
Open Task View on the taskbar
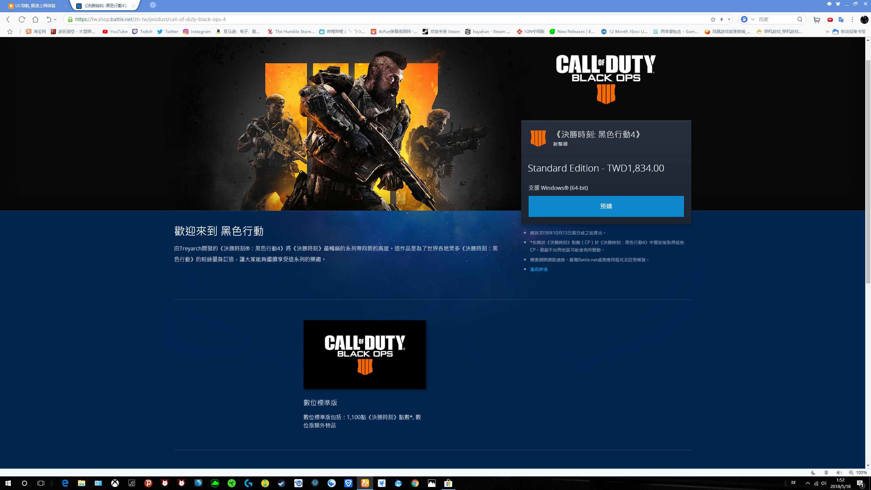[x=41, y=483]
